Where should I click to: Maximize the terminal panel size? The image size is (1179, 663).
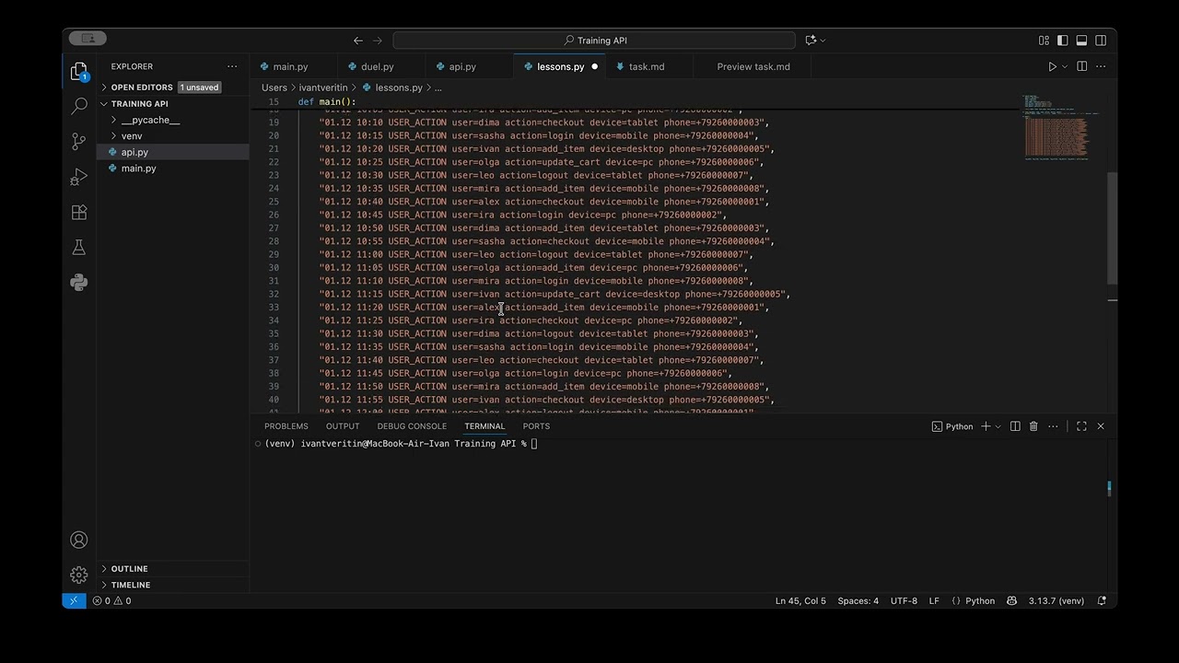[x=1081, y=426]
